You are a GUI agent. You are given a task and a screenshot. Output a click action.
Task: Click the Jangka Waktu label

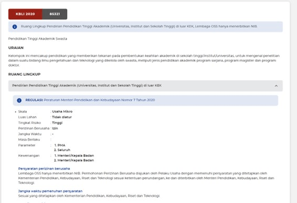pos(30,134)
